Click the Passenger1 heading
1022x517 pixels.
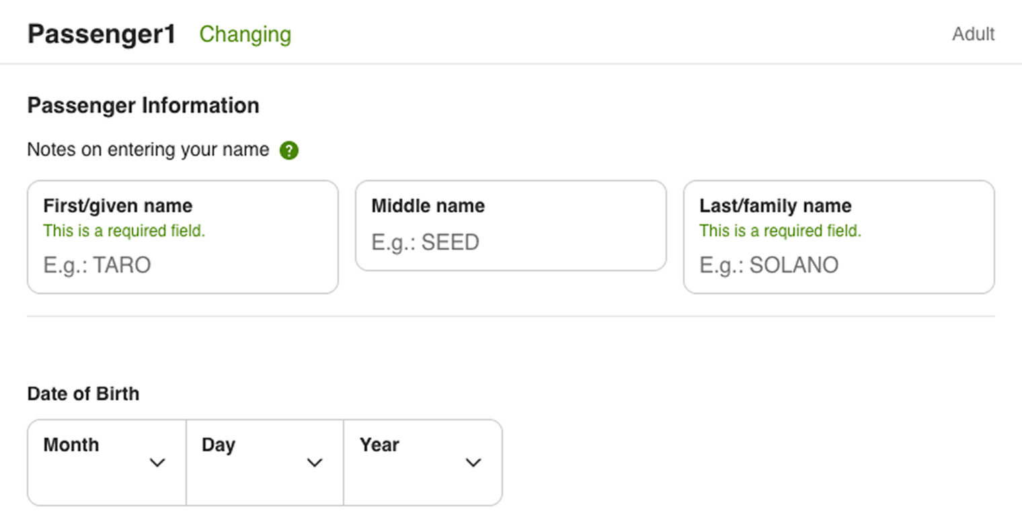[100, 34]
